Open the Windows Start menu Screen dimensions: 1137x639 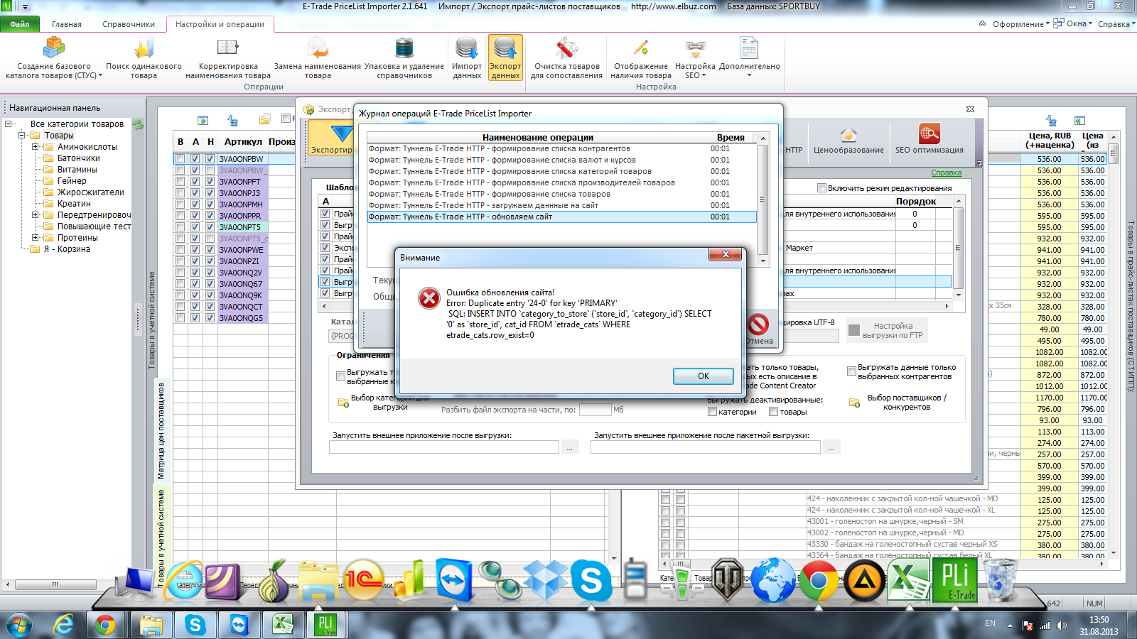[x=19, y=625]
